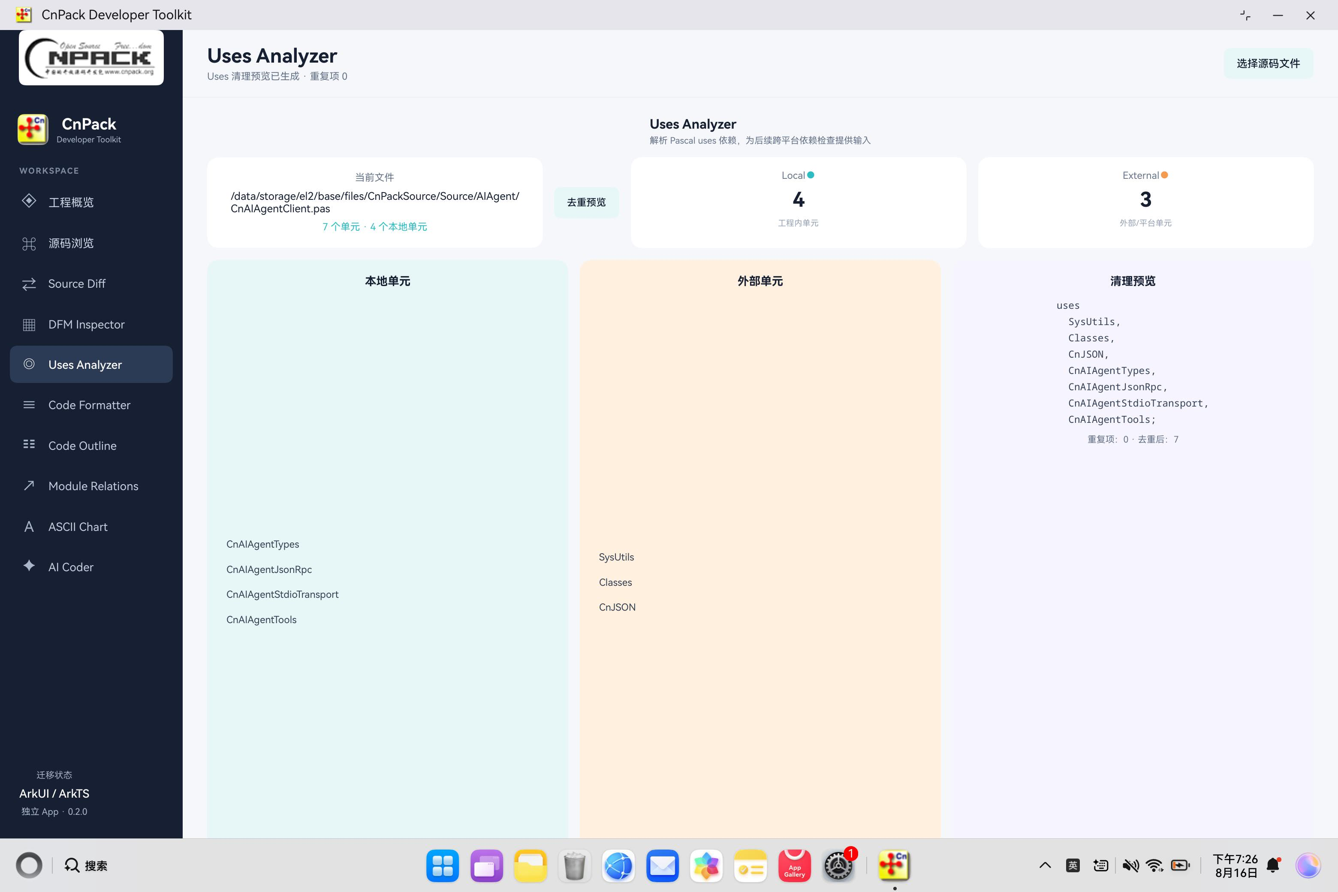
Task: Open App Gallery in dock
Action: [x=794, y=865]
